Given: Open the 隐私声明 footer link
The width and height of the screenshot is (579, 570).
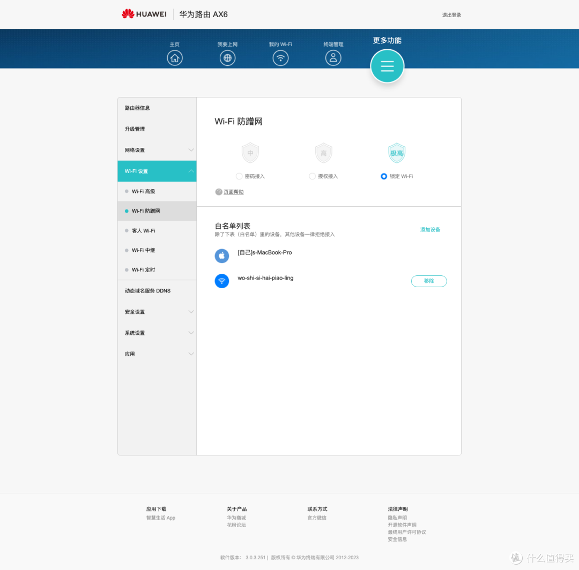Looking at the screenshot, I should pos(397,518).
